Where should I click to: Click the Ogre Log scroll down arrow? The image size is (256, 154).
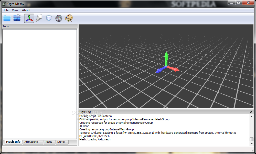click(252, 144)
